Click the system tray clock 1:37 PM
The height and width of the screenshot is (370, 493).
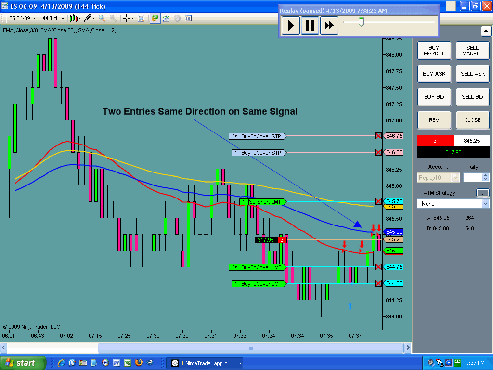(475, 363)
